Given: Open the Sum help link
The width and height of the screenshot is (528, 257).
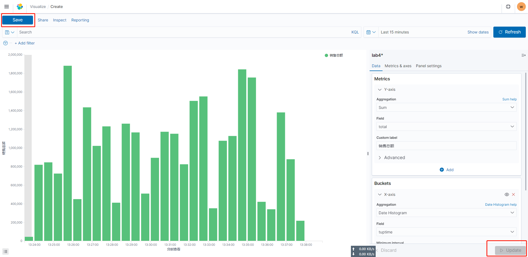Looking at the screenshot, I should pos(509,99).
